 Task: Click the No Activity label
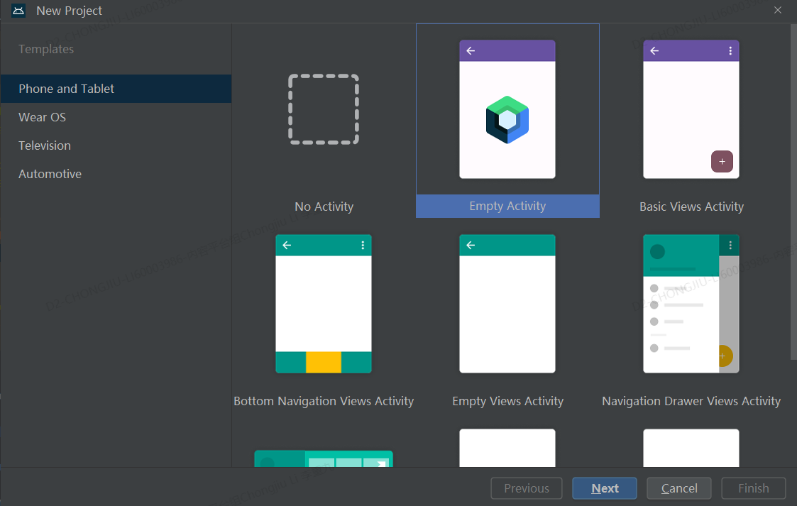(324, 207)
